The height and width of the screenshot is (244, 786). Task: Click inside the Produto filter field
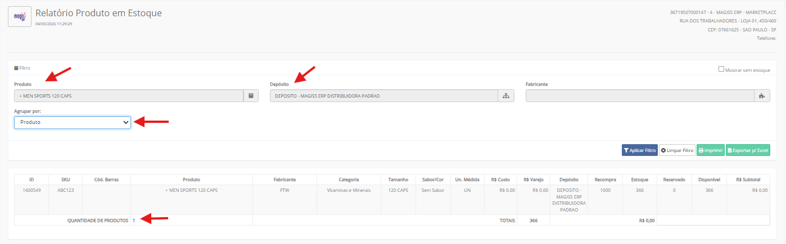click(x=129, y=96)
